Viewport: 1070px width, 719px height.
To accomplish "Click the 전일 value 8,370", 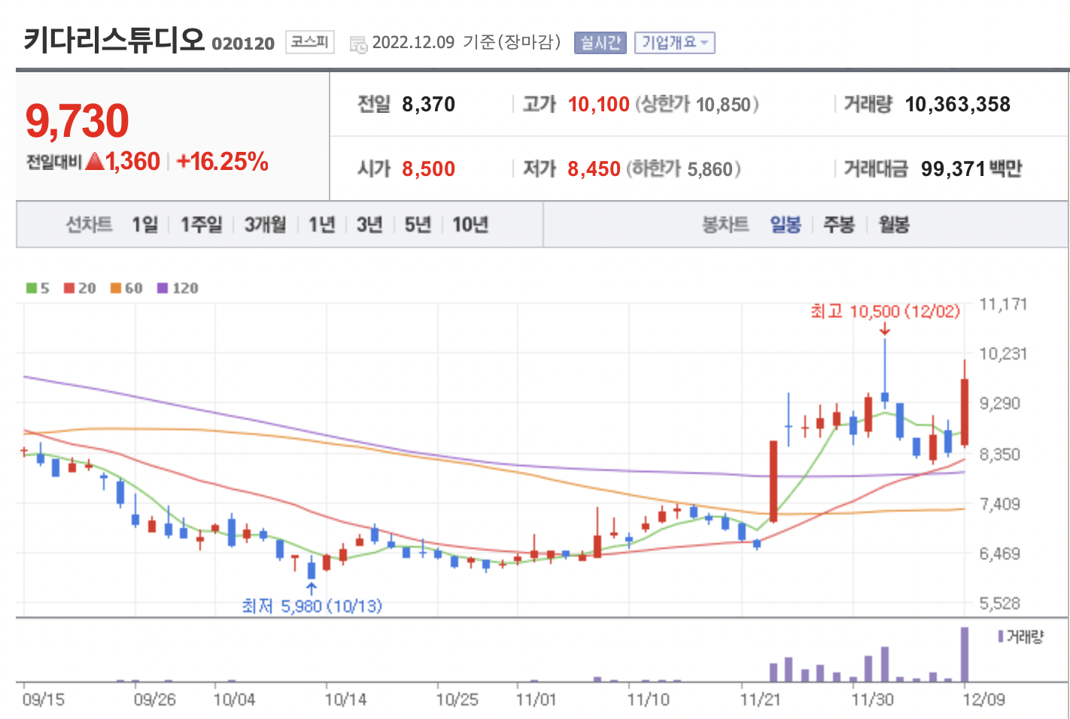I will (428, 105).
